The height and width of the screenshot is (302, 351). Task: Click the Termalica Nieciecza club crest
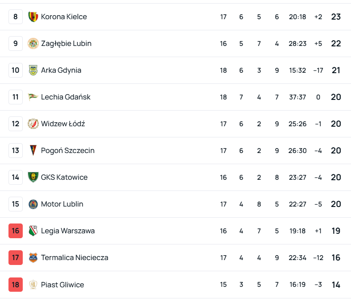tap(33, 258)
